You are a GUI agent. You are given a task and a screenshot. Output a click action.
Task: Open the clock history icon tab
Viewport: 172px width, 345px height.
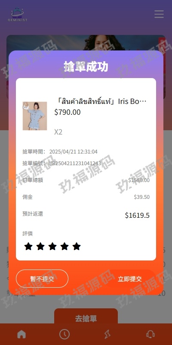pos(64,335)
